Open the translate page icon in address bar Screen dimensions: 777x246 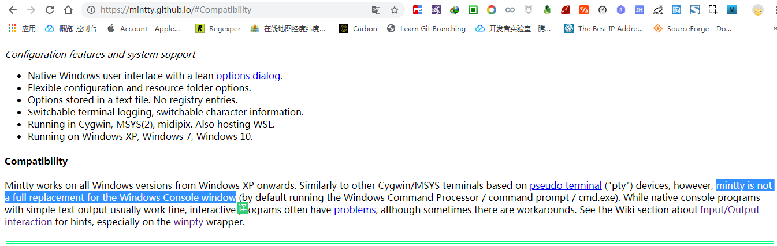(x=376, y=10)
